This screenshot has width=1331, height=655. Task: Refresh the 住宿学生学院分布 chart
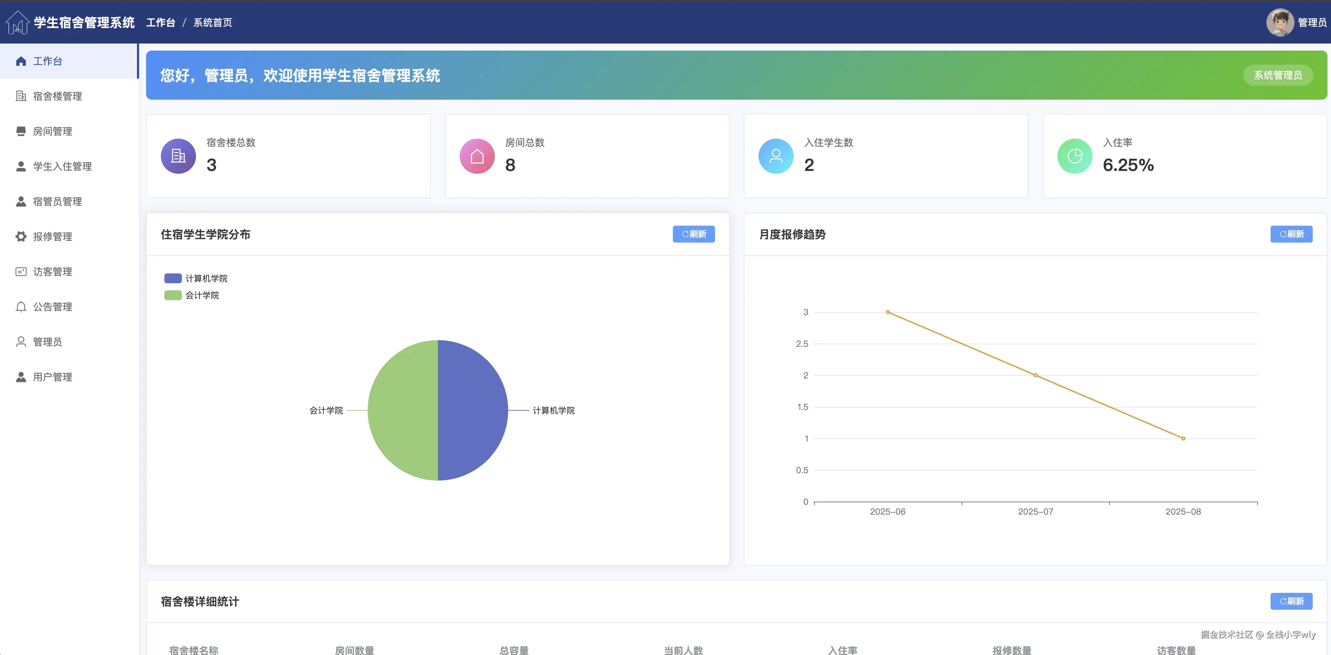coord(693,234)
